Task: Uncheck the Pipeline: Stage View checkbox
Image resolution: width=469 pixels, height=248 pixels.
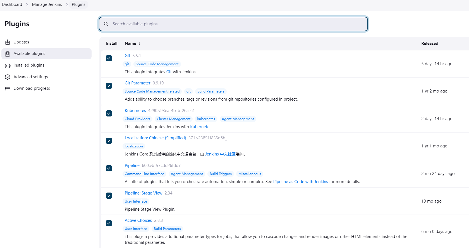Action: pos(109,196)
